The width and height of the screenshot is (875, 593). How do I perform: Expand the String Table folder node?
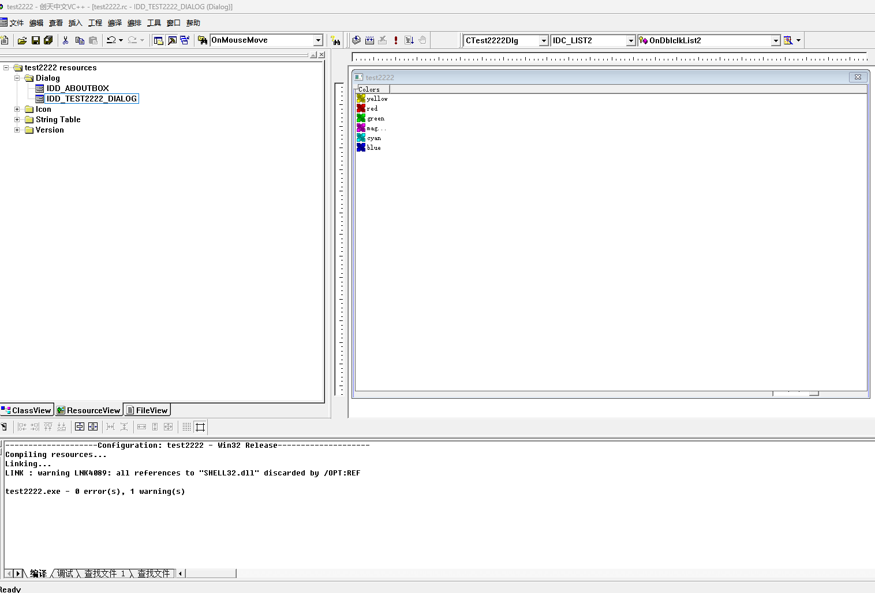pyautogui.click(x=17, y=120)
